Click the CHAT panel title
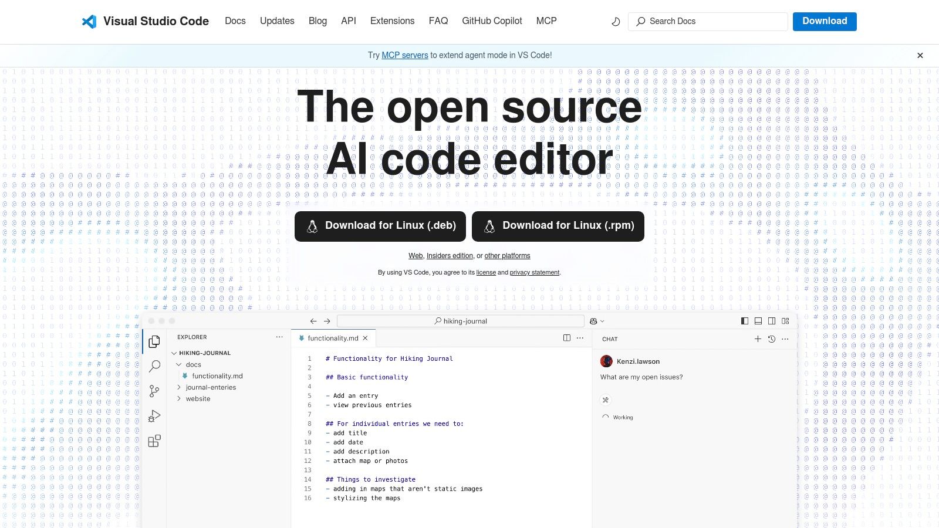This screenshot has height=528, width=939. (610, 339)
